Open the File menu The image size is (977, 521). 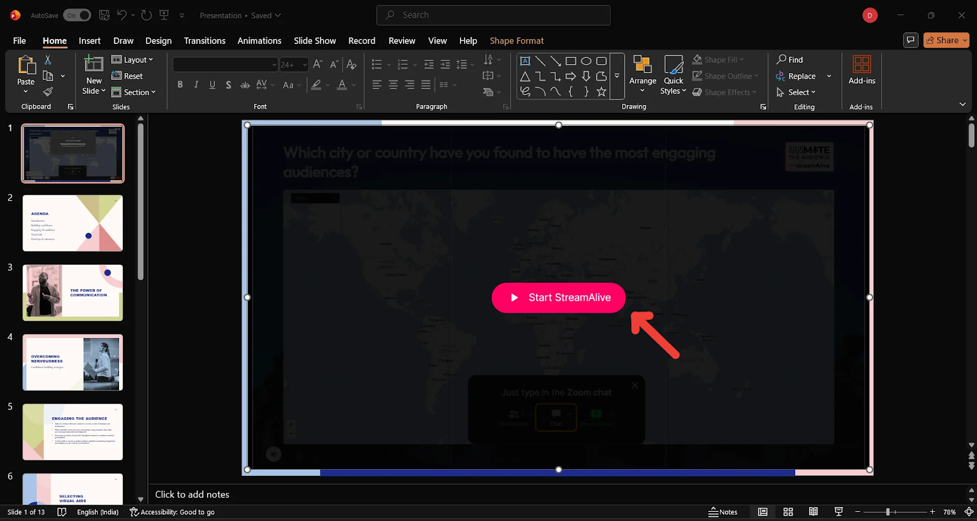tap(20, 41)
